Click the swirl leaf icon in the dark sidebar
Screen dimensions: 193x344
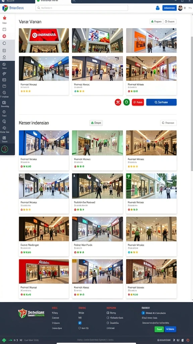point(4,74)
